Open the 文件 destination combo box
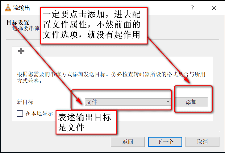The width and height of the screenshot is (225, 153). (x=128, y=102)
